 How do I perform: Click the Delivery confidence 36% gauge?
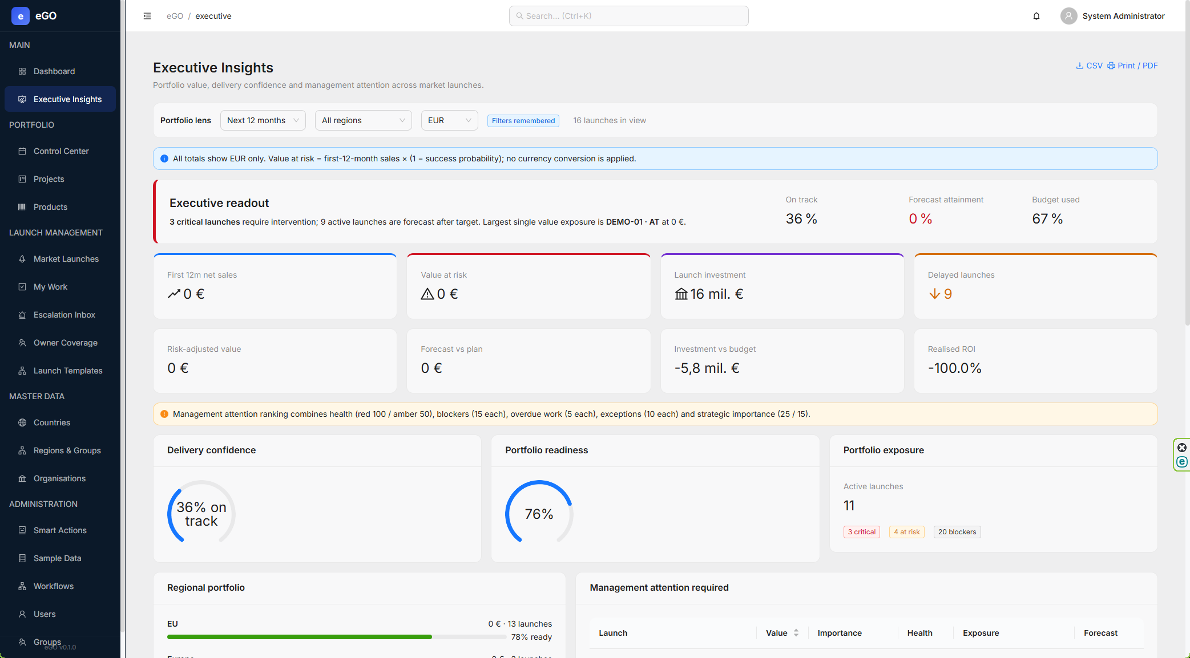(x=201, y=514)
